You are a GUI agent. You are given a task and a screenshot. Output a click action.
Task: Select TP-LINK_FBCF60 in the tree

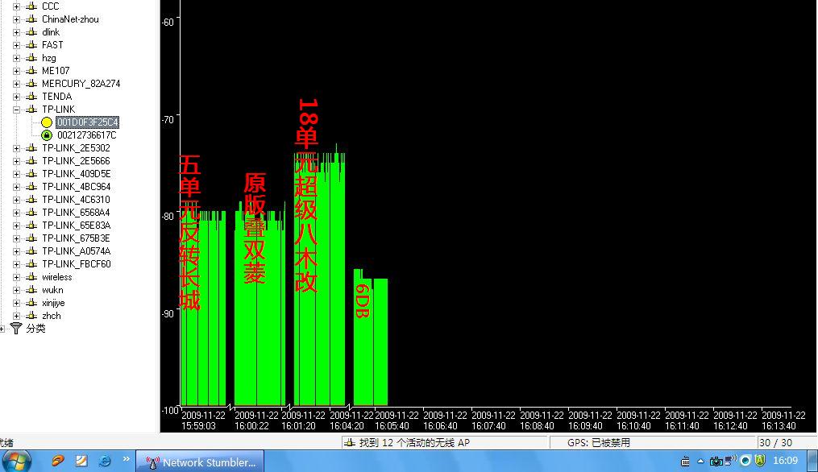point(77,264)
